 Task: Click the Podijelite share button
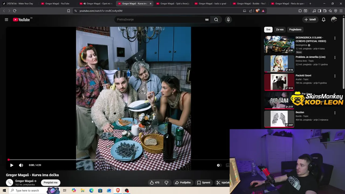[183, 183]
